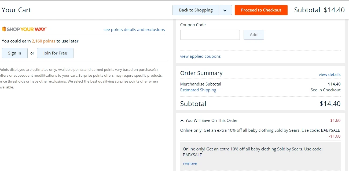Click the Merchandise Subtotal label
Screen dimensions: 349x171
201,84
